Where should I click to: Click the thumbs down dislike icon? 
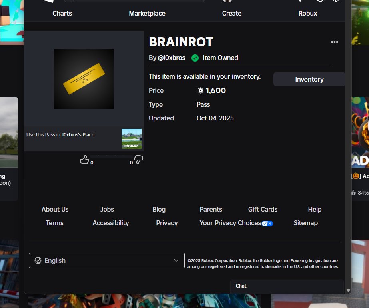[x=138, y=160]
